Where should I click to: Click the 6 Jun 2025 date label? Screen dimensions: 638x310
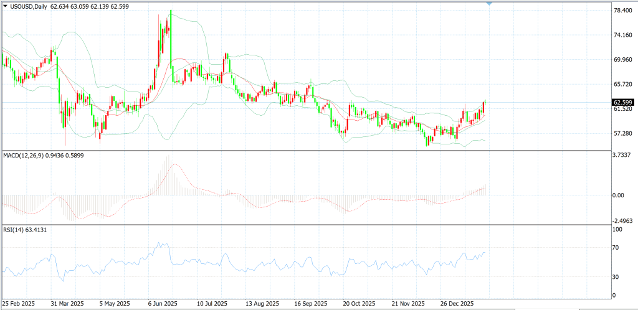pyautogui.click(x=162, y=304)
